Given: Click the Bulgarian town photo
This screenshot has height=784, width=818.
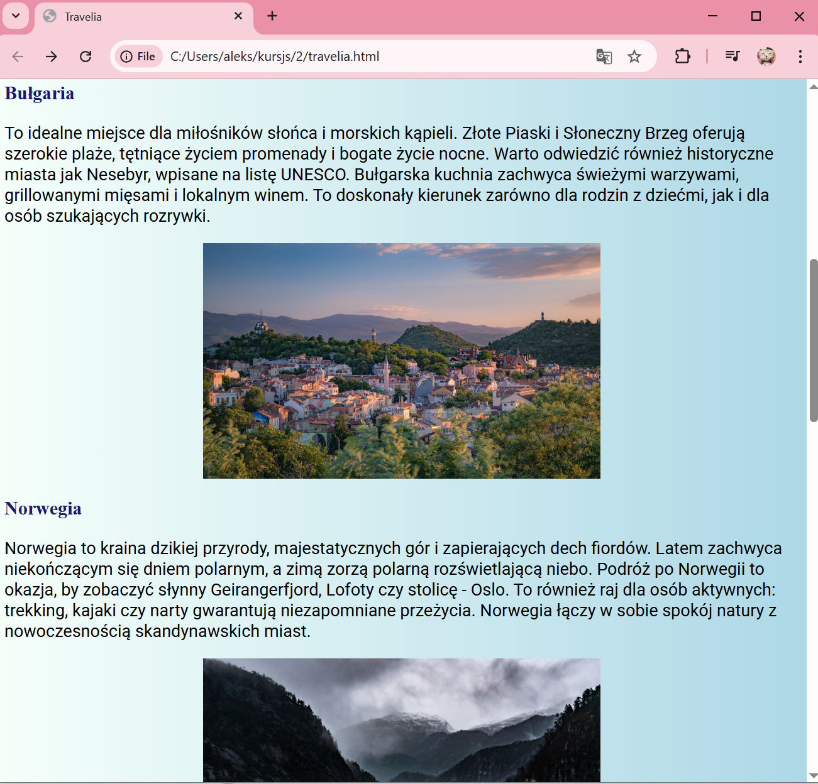Looking at the screenshot, I should 402,361.
